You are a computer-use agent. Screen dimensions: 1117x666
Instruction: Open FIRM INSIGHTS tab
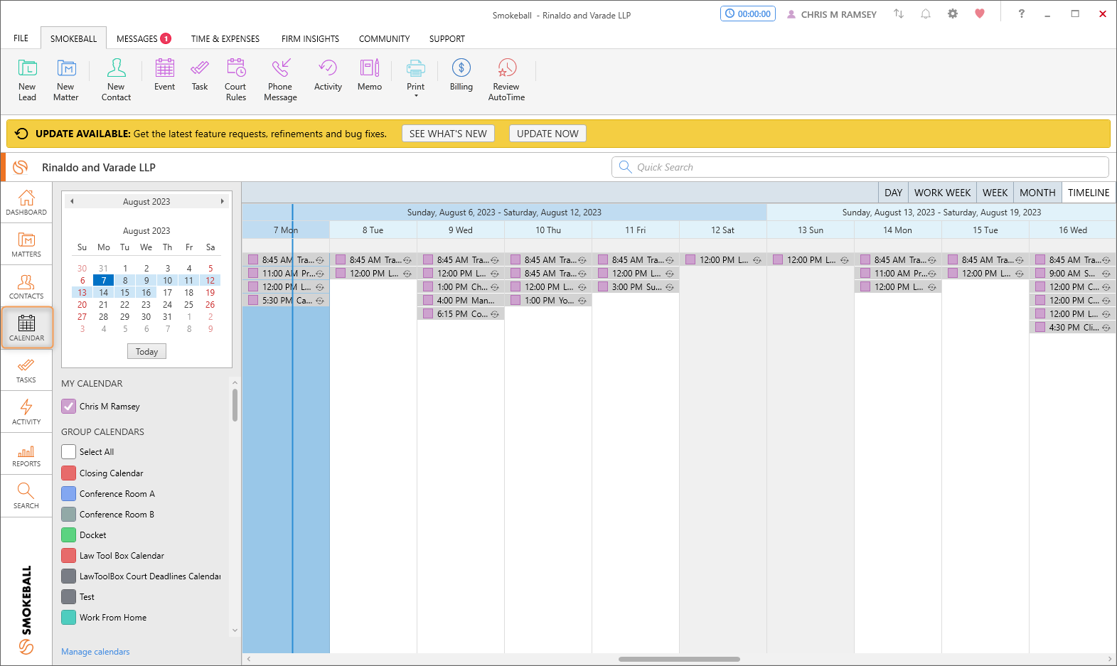pyautogui.click(x=310, y=38)
